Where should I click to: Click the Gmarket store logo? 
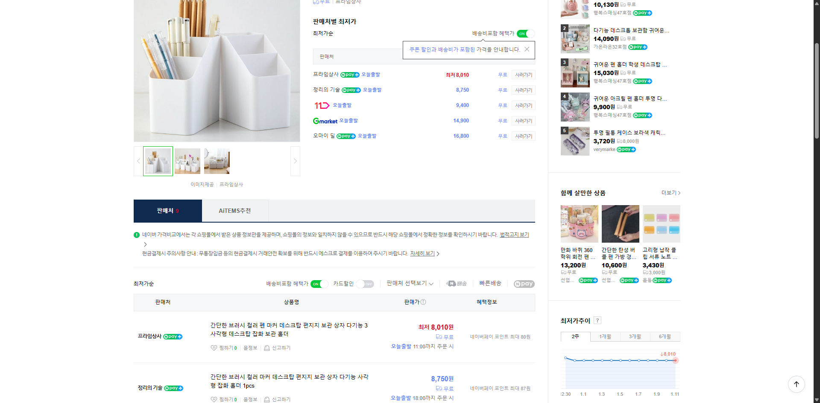(325, 121)
